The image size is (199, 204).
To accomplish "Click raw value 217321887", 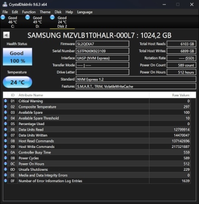I will [x=181, y=147].
